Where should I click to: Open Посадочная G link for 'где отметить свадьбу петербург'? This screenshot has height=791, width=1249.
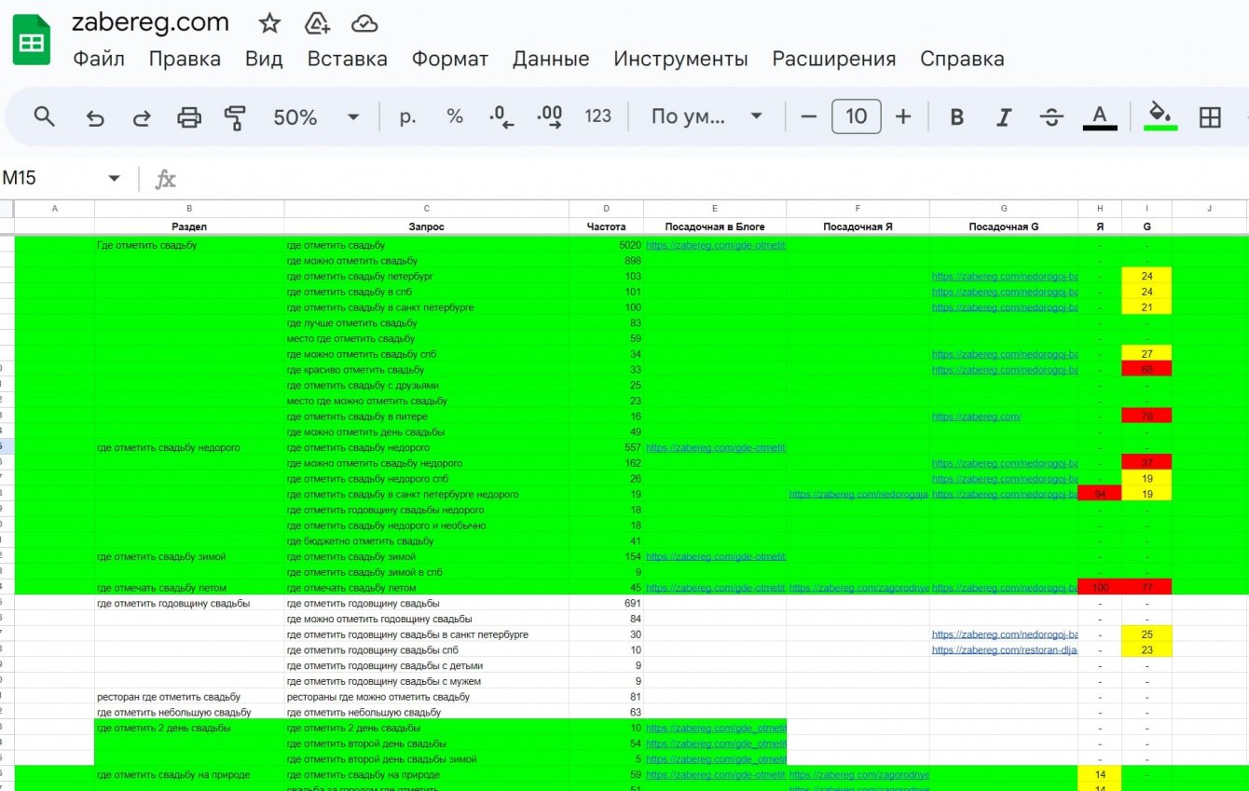(x=1005, y=277)
